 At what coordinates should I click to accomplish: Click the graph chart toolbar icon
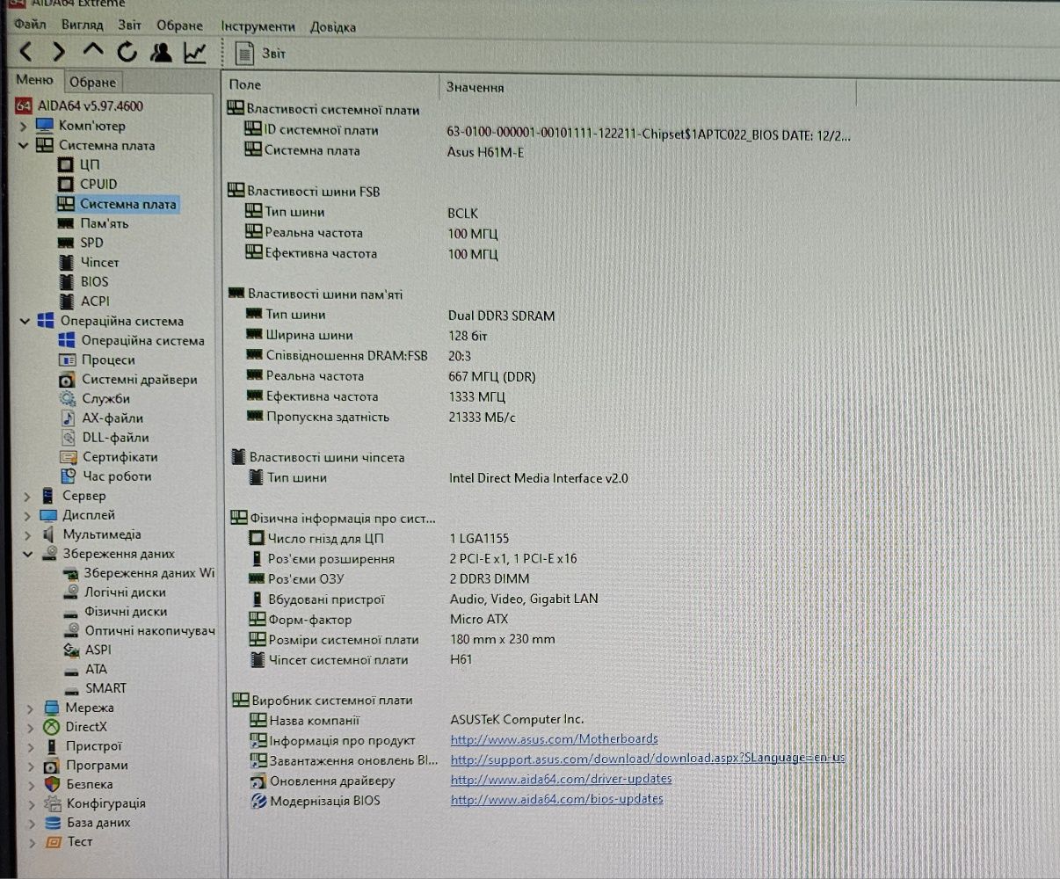click(195, 53)
